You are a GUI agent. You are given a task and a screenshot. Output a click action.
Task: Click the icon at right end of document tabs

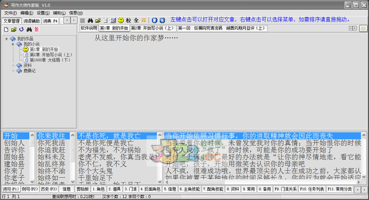[363, 28]
